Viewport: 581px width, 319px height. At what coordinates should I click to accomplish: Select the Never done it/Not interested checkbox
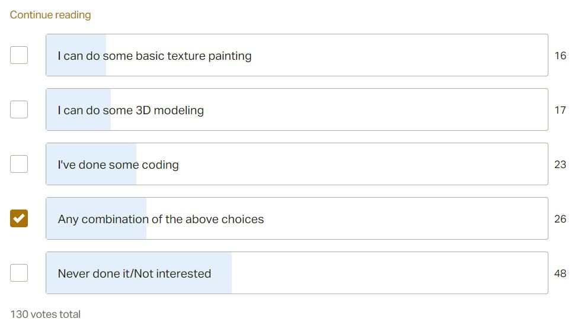[x=19, y=273]
